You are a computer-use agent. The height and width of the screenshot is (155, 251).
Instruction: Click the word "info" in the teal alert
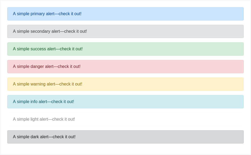(34, 102)
